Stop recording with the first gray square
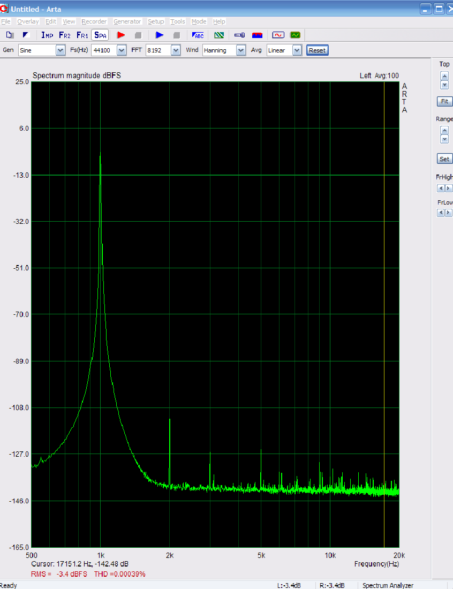The width and height of the screenshot is (453, 589). coord(138,35)
